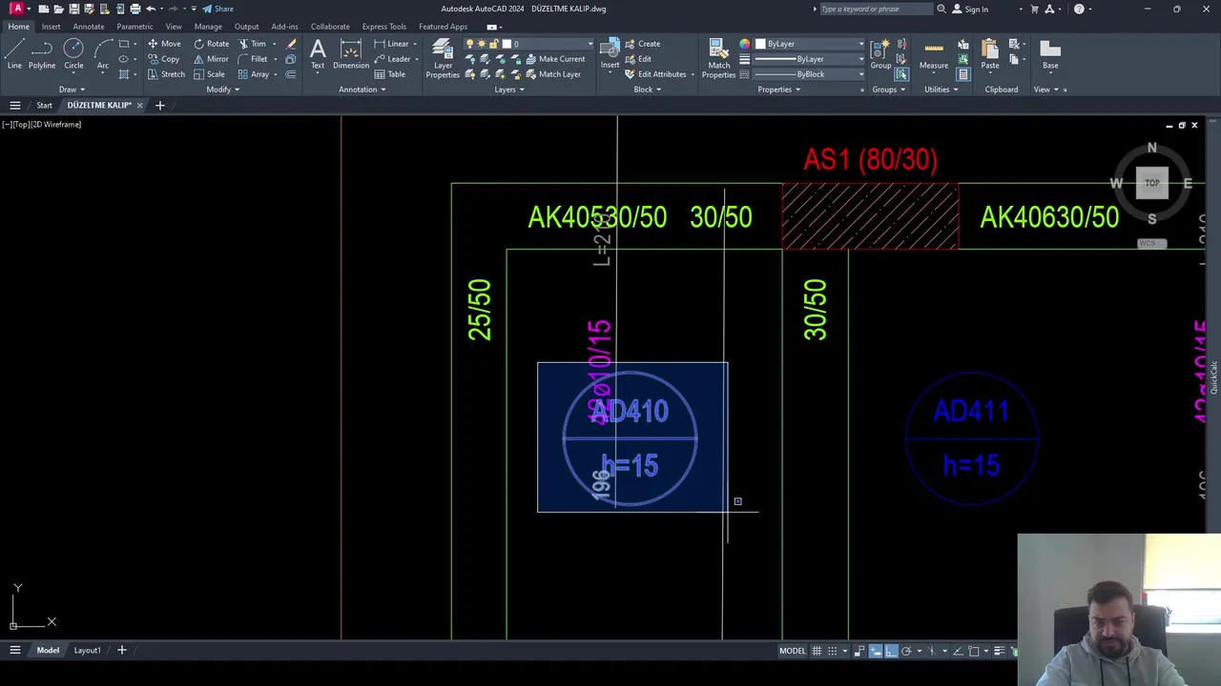Toggle snap mode in status bar

833,651
